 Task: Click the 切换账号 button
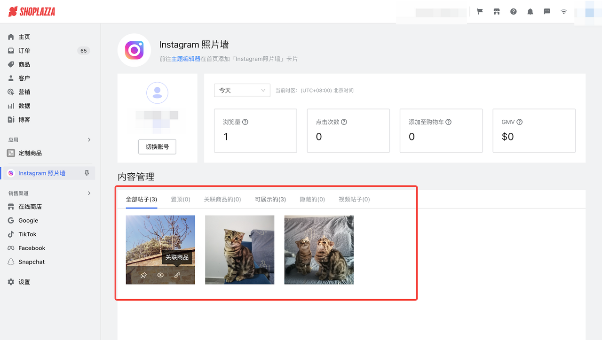click(157, 147)
